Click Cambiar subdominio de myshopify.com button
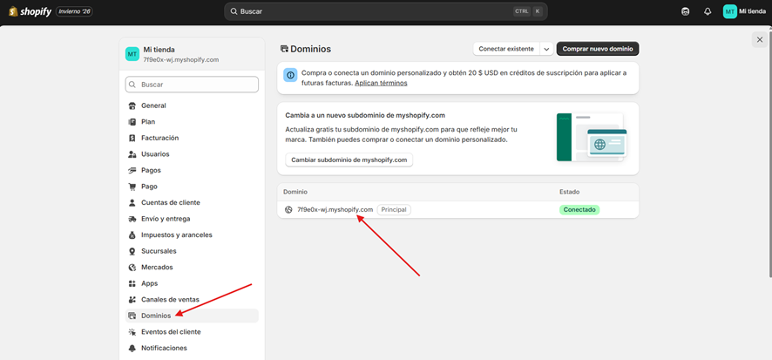This screenshot has width=772, height=360. click(349, 160)
